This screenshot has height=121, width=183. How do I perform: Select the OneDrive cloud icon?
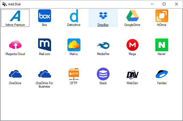point(15,74)
